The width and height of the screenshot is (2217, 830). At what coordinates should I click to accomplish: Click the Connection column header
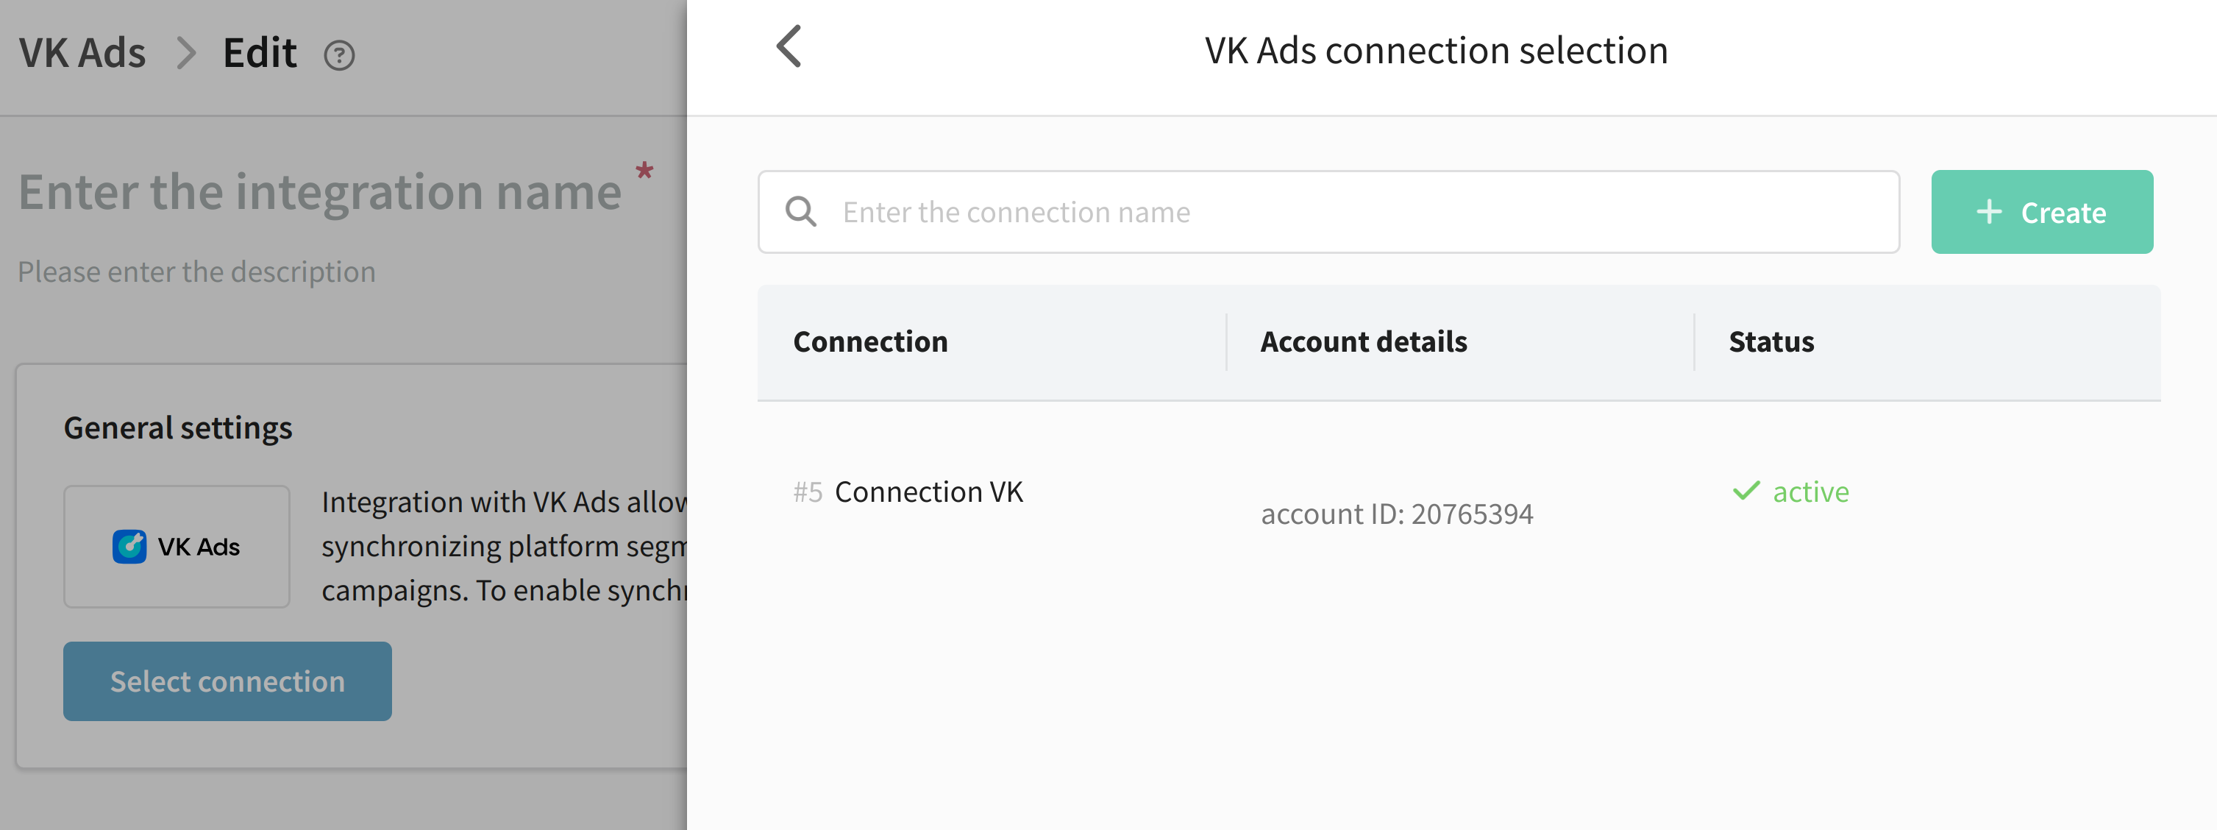pos(870,342)
